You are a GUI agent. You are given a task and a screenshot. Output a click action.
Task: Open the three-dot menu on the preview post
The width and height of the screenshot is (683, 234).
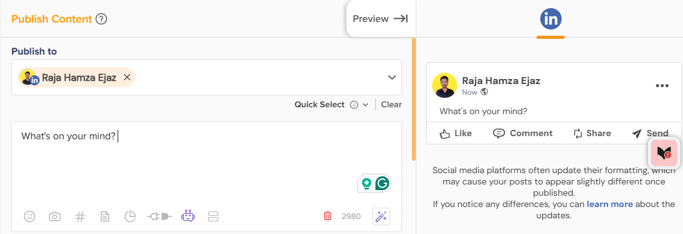[x=662, y=86]
